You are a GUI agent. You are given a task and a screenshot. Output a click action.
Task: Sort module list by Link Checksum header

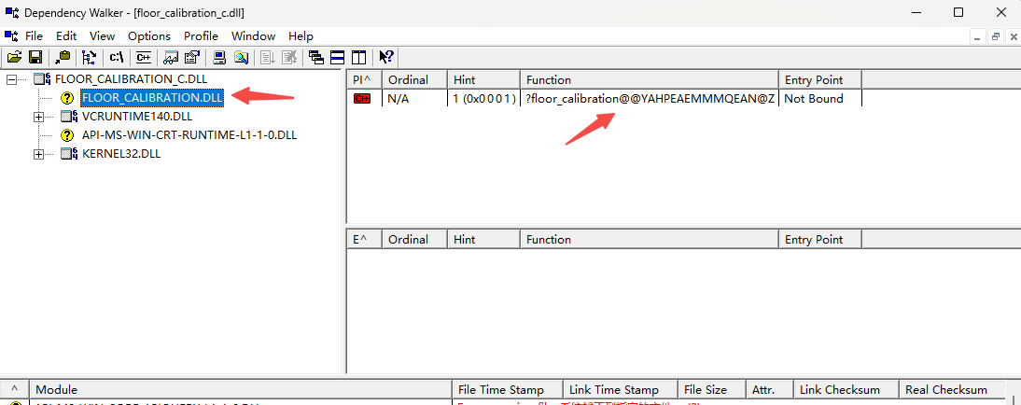point(846,390)
